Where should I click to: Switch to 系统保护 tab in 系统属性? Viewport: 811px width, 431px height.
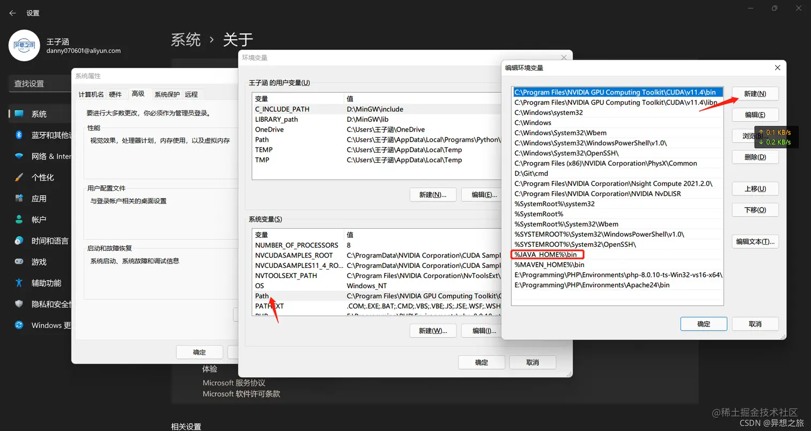pos(167,94)
